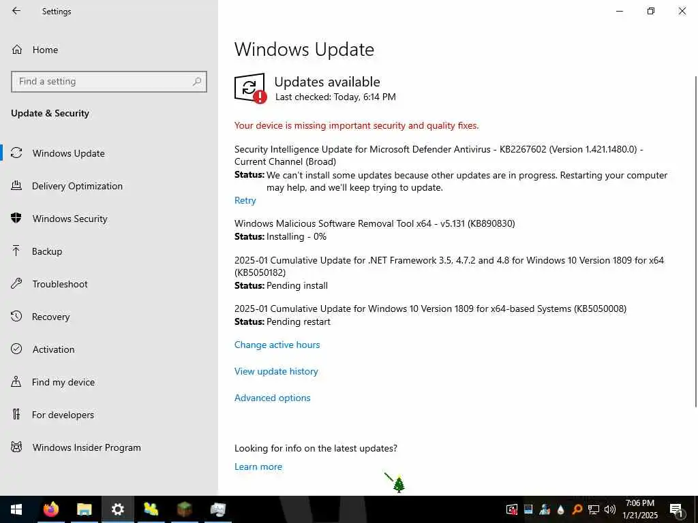Click the blue monitor tray icon

click(528, 509)
